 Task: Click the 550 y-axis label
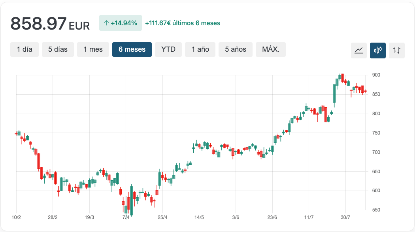pyautogui.click(x=376, y=210)
